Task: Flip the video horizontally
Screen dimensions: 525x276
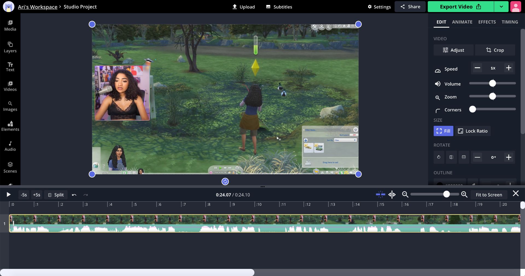Action: [x=451, y=157]
